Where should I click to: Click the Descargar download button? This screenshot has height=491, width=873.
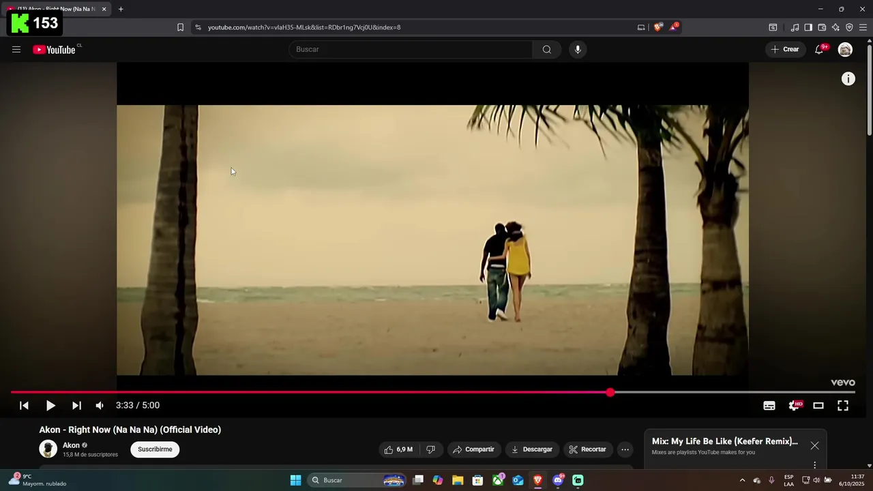pos(531,449)
